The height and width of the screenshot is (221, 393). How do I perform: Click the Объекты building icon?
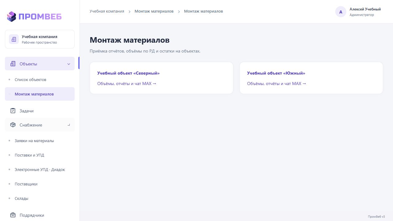pos(13,64)
